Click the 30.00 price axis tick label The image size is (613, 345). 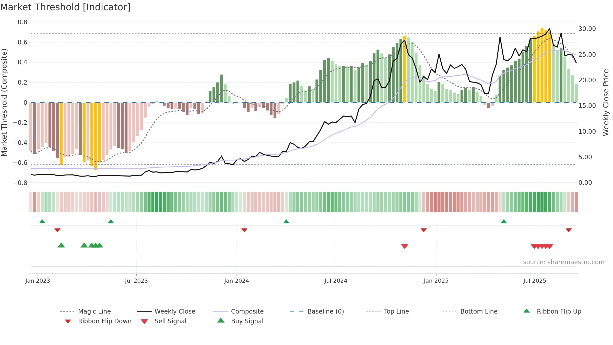coord(587,29)
